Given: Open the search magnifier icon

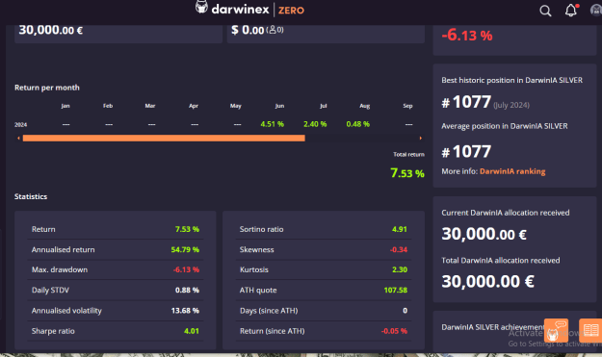Looking at the screenshot, I should [545, 11].
